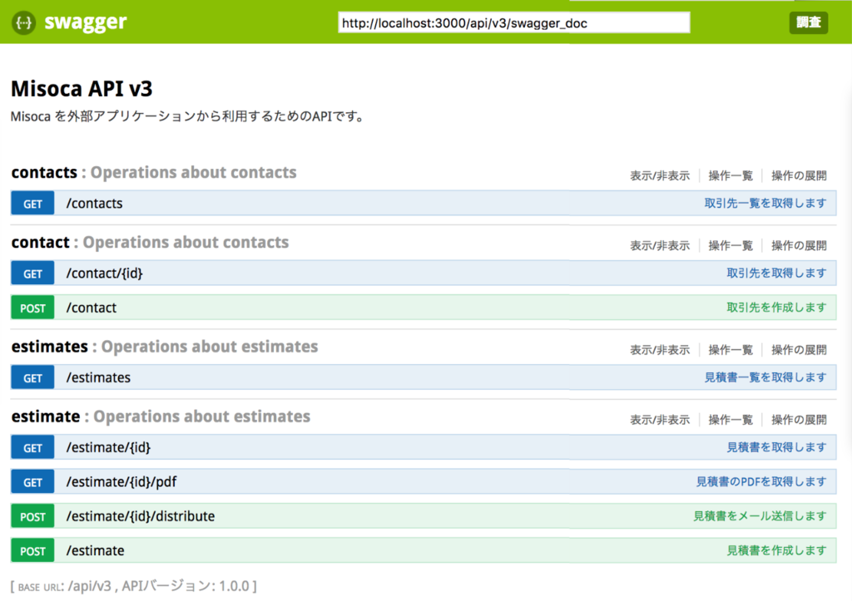Click the swagger brand name link
Screen dimensions: 852x601
coord(86,22)
